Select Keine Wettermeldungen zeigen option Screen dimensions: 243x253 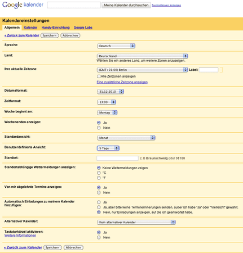click(x=99, y=168)
